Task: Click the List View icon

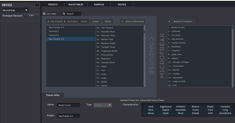Action: [x=44, y=14]
